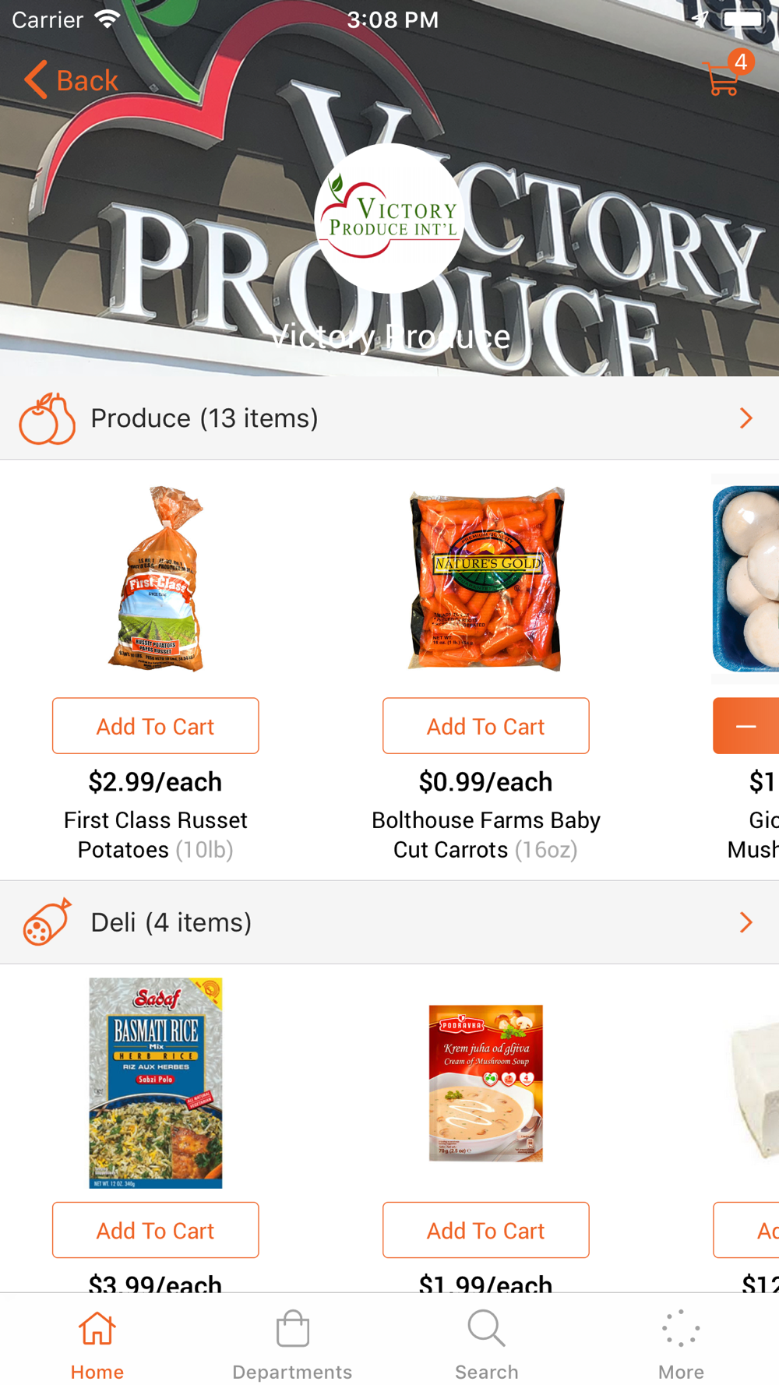This screenshot has width=779, height=1385.
Task: Select the Produce (13 items) heading
Action: point(204,418)
